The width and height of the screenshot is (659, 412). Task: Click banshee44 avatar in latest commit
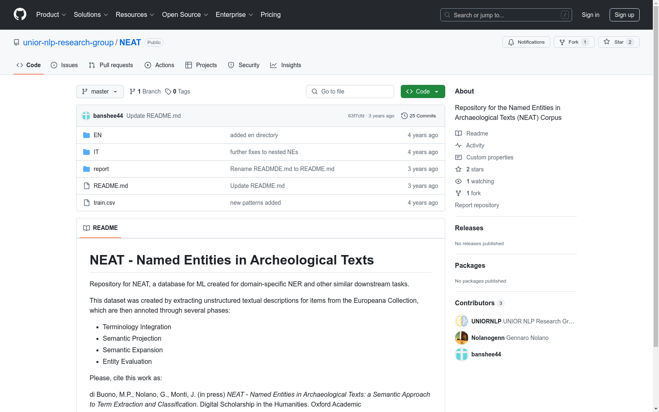click(x=86, y=116)
